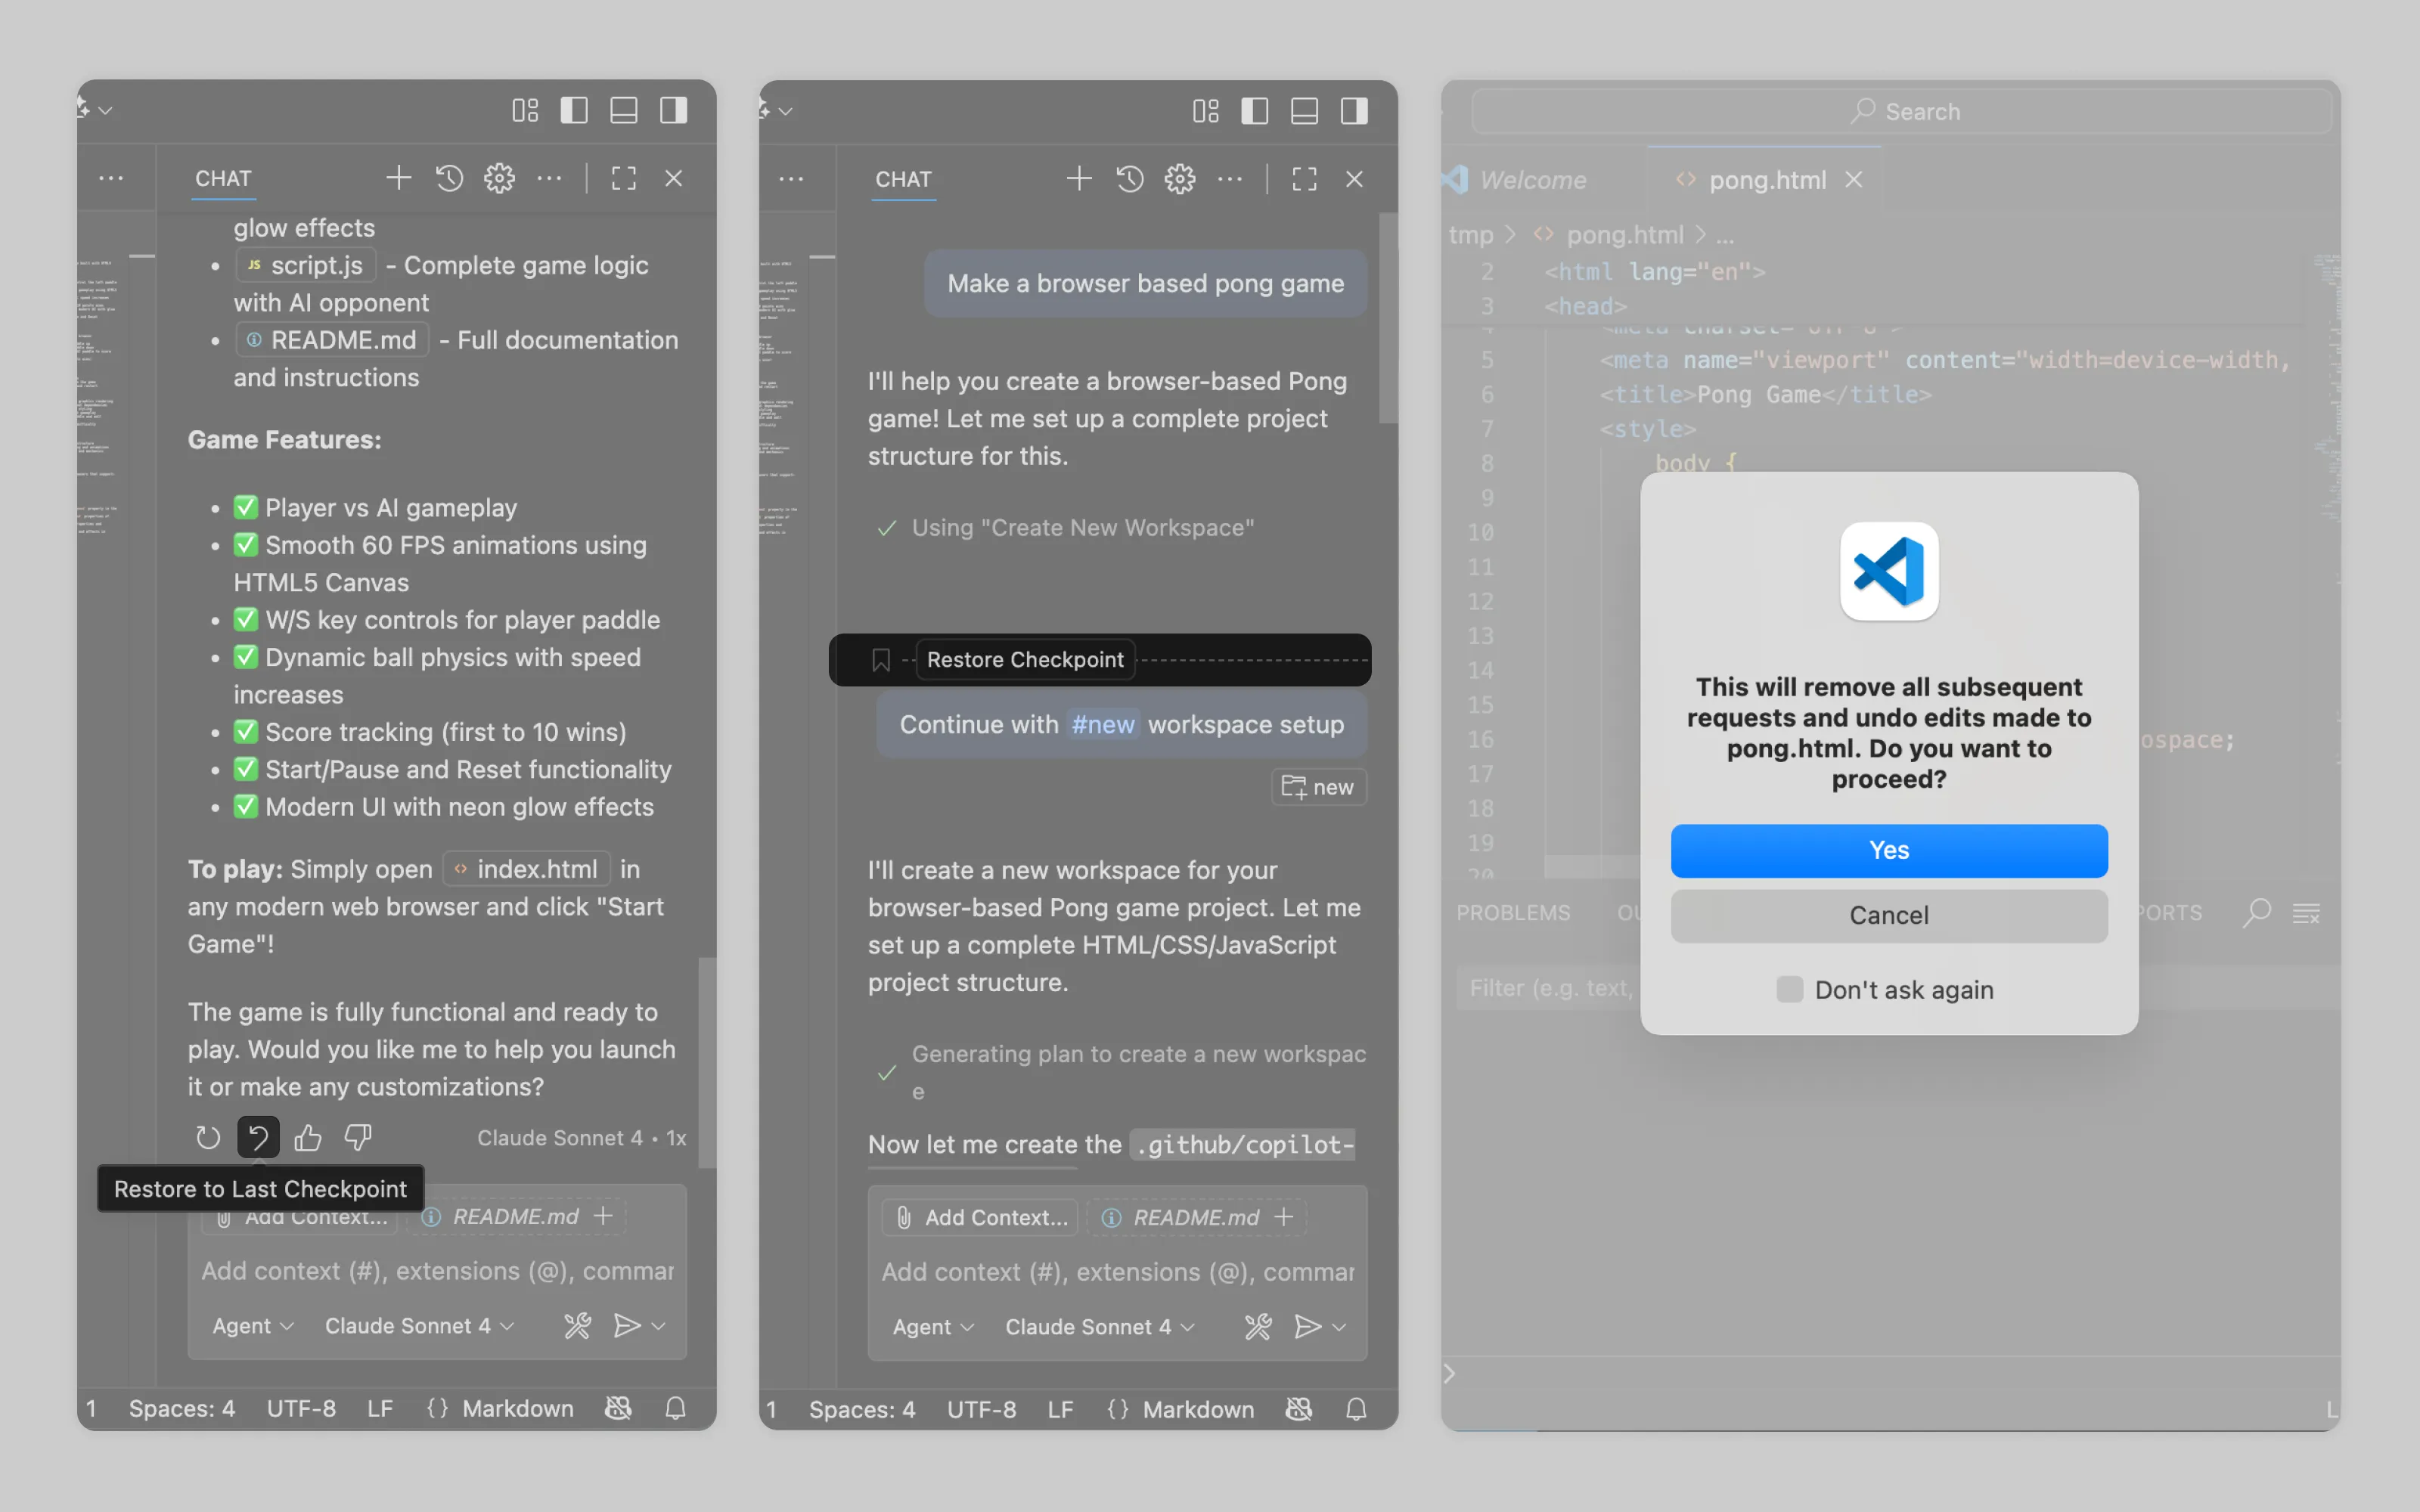Check the Don't ask again checkbox

click(1789, 989)
